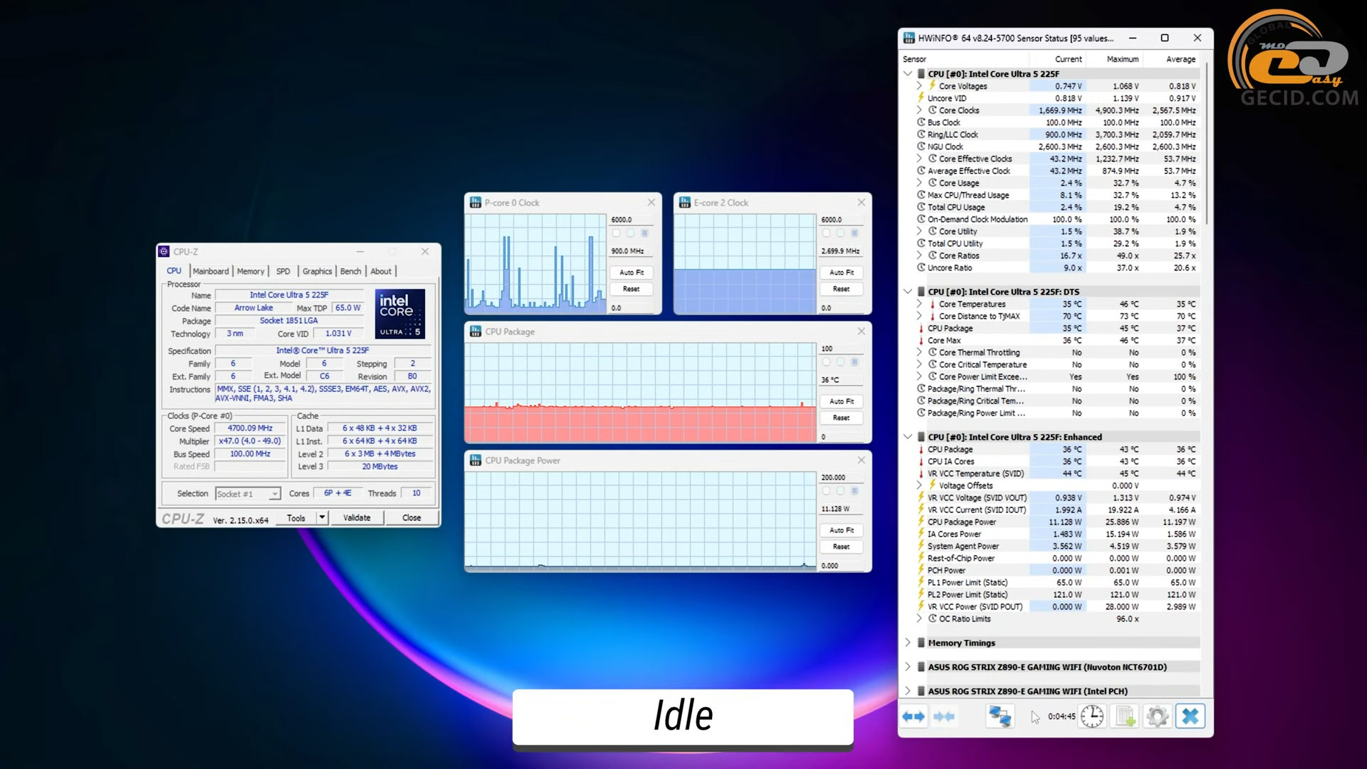
Task: Click the CPU-Z title bar app icon
Action: click(x=164, y=251)
